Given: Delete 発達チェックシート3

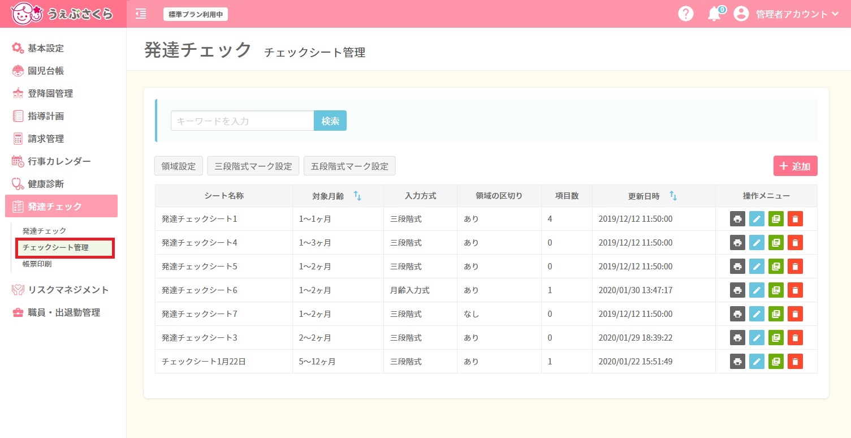Looking at the screenshot, I should [x=795, y=338].
